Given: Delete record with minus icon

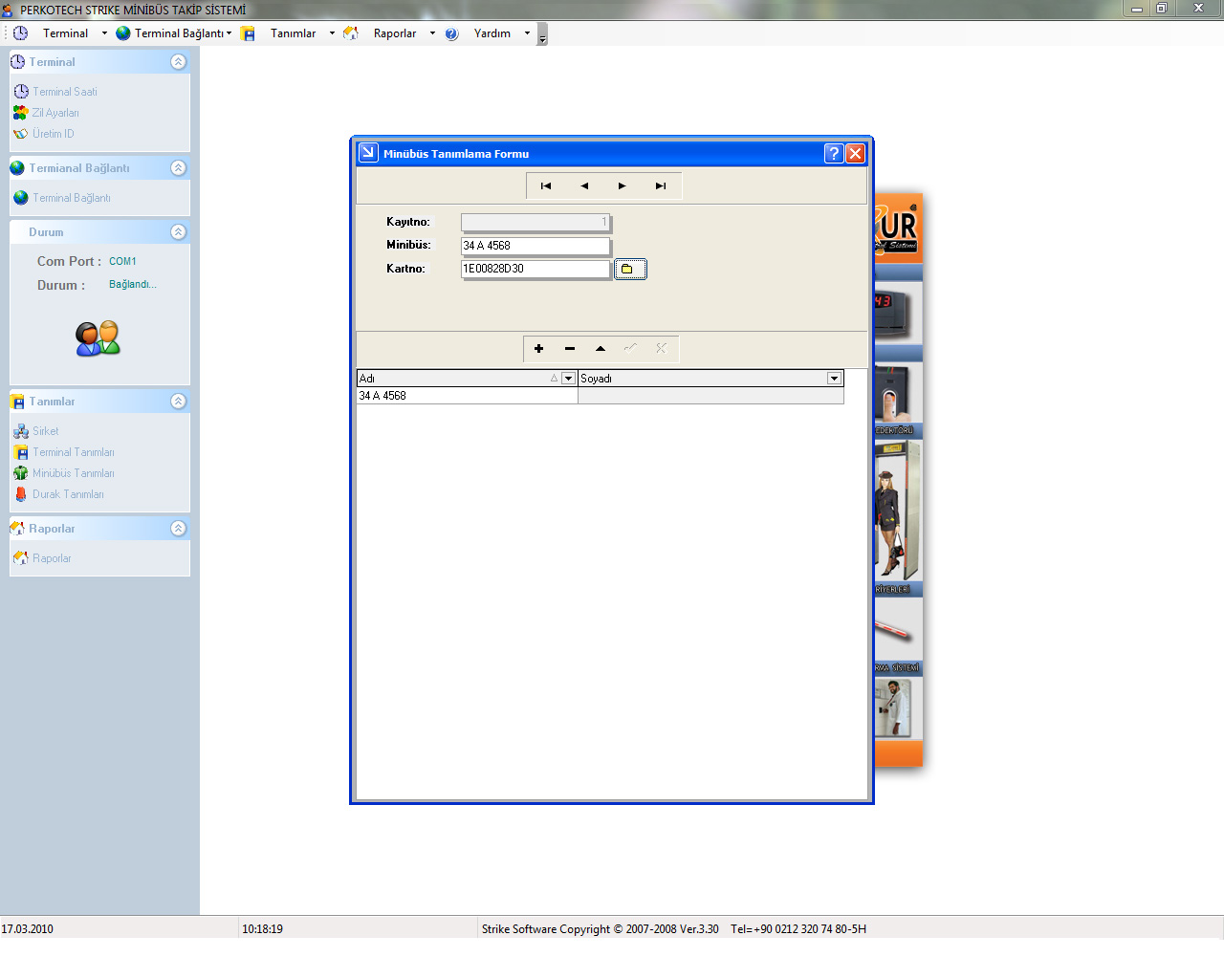Looking at the screenshot, I should point(570,349).
